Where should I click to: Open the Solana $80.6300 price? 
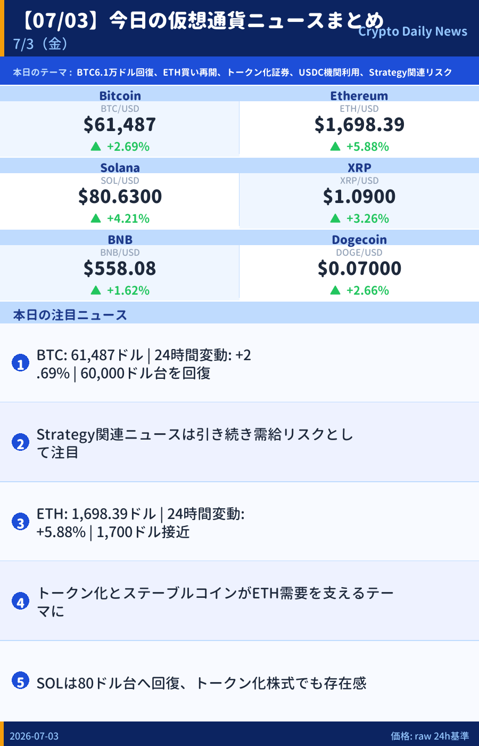point(120,197)
